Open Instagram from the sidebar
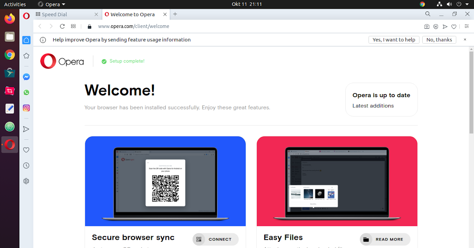This screenshot has height=248, width=474. 26,108
